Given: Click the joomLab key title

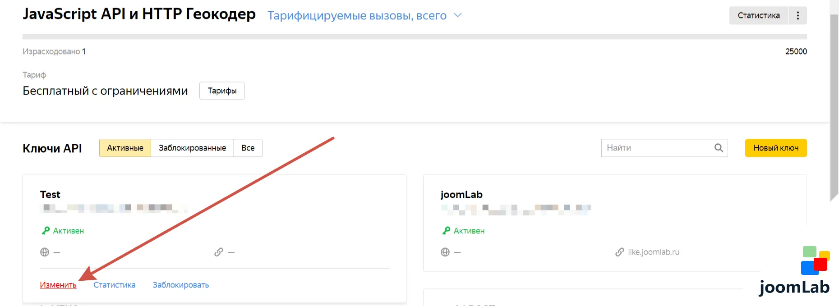Looking at the screenshot, I should (x=461, y=194).
